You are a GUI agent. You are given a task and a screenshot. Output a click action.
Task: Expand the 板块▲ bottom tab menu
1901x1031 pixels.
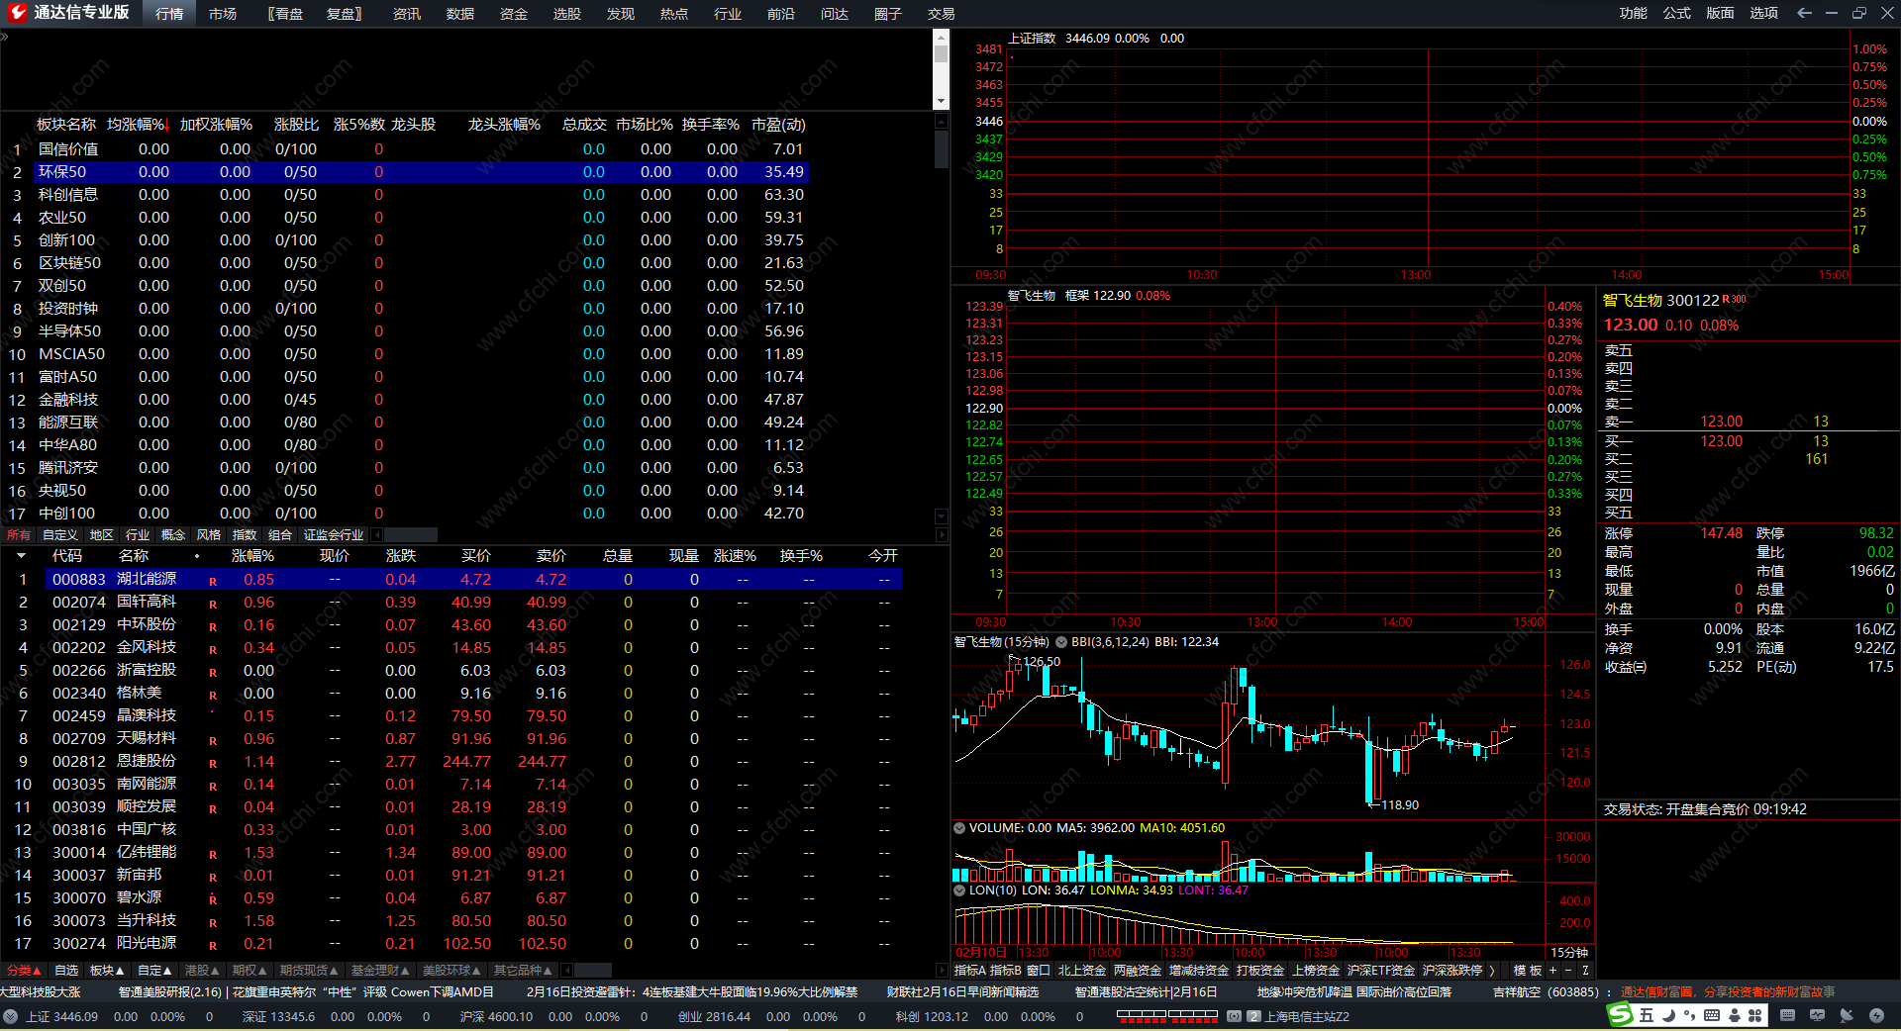coord(107,971)
